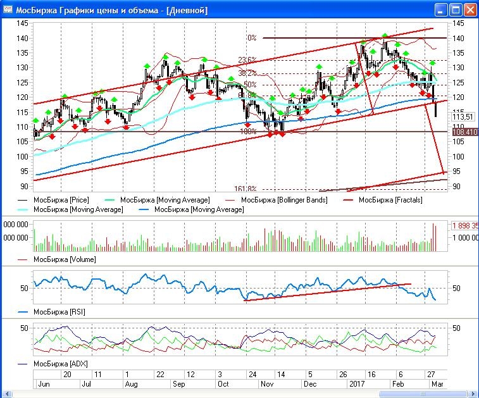This screenshot has width=479, height=398.
Task: Select the 0% Fibonacci level label
Action: [251, 38]
